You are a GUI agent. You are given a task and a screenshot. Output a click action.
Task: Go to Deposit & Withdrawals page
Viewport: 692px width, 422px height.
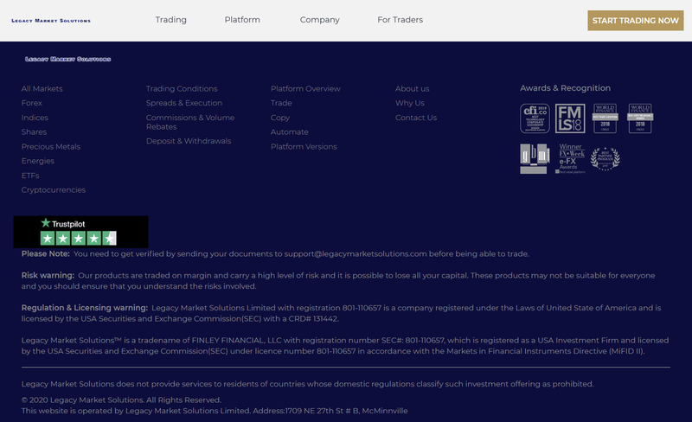pyautogui.click(x=189, y=141)
